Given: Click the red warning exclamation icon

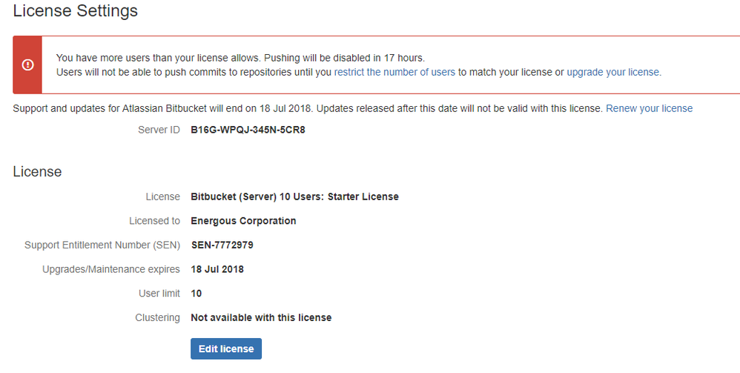Looking at the screenshot, I should pyautogui.click(x=28, y=65).
